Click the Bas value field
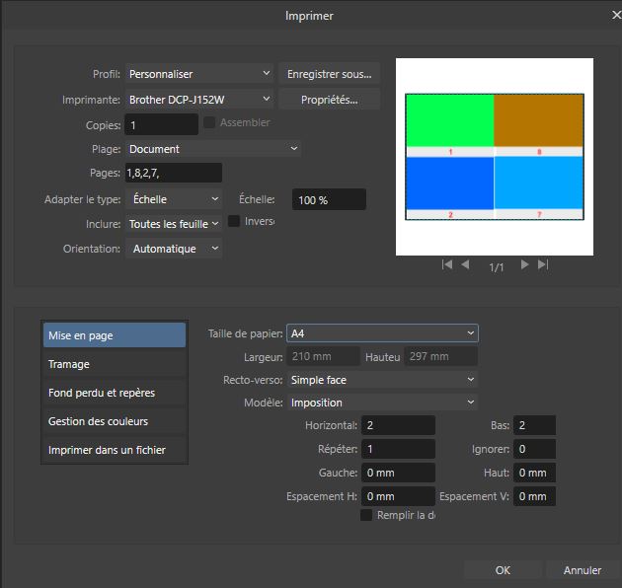 534,425
